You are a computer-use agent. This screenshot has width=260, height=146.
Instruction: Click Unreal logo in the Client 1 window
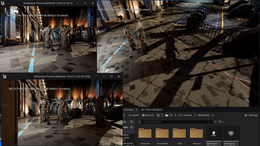coord(5,76)
